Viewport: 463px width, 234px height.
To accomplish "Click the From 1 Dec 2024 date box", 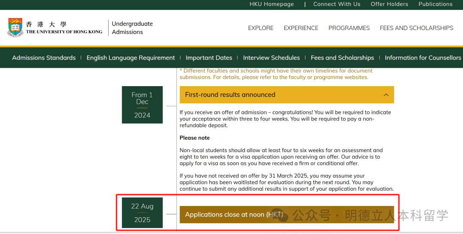I will (x=142, y=105).
